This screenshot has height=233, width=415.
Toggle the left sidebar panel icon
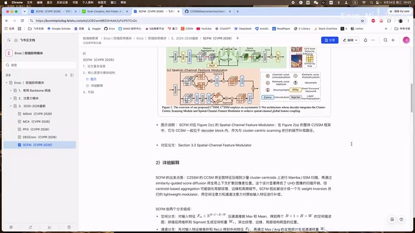[x=8, y=40]
